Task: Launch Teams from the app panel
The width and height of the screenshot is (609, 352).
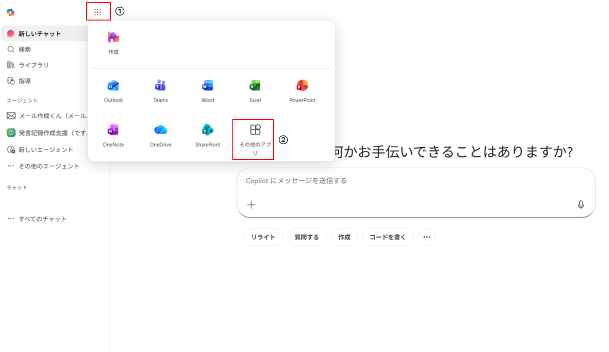Action: pos(161,92)
